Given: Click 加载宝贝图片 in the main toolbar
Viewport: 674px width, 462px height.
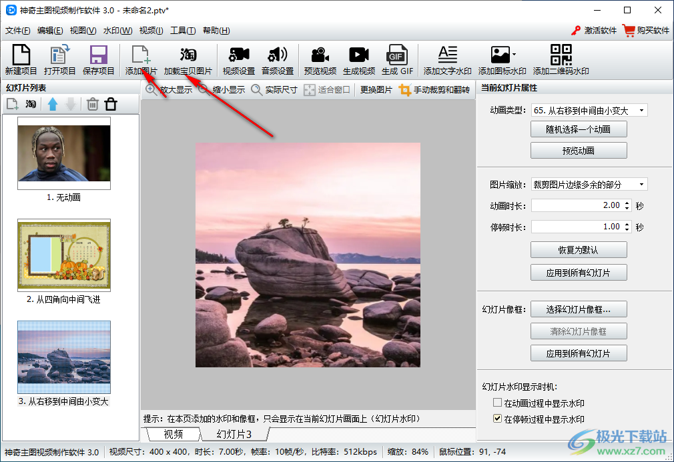Looking at the screenshot, I should 188,60.
